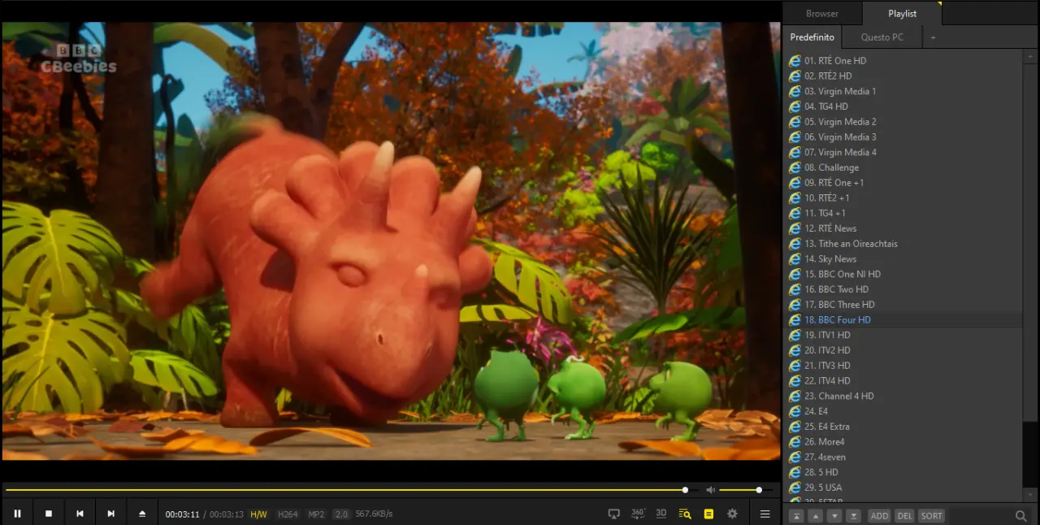Image resolution: width=1040 pixels, height=525 pixels.
Task: Select 02. RTÉ2 HD in playlist
Action: [903, 76]
